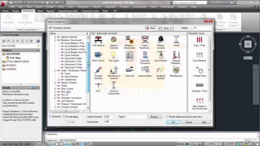Image resolution: width=260 pixels, height=146 pixels.
Task: Expand the Transformers tree node
Action: (x=58, y=79)
